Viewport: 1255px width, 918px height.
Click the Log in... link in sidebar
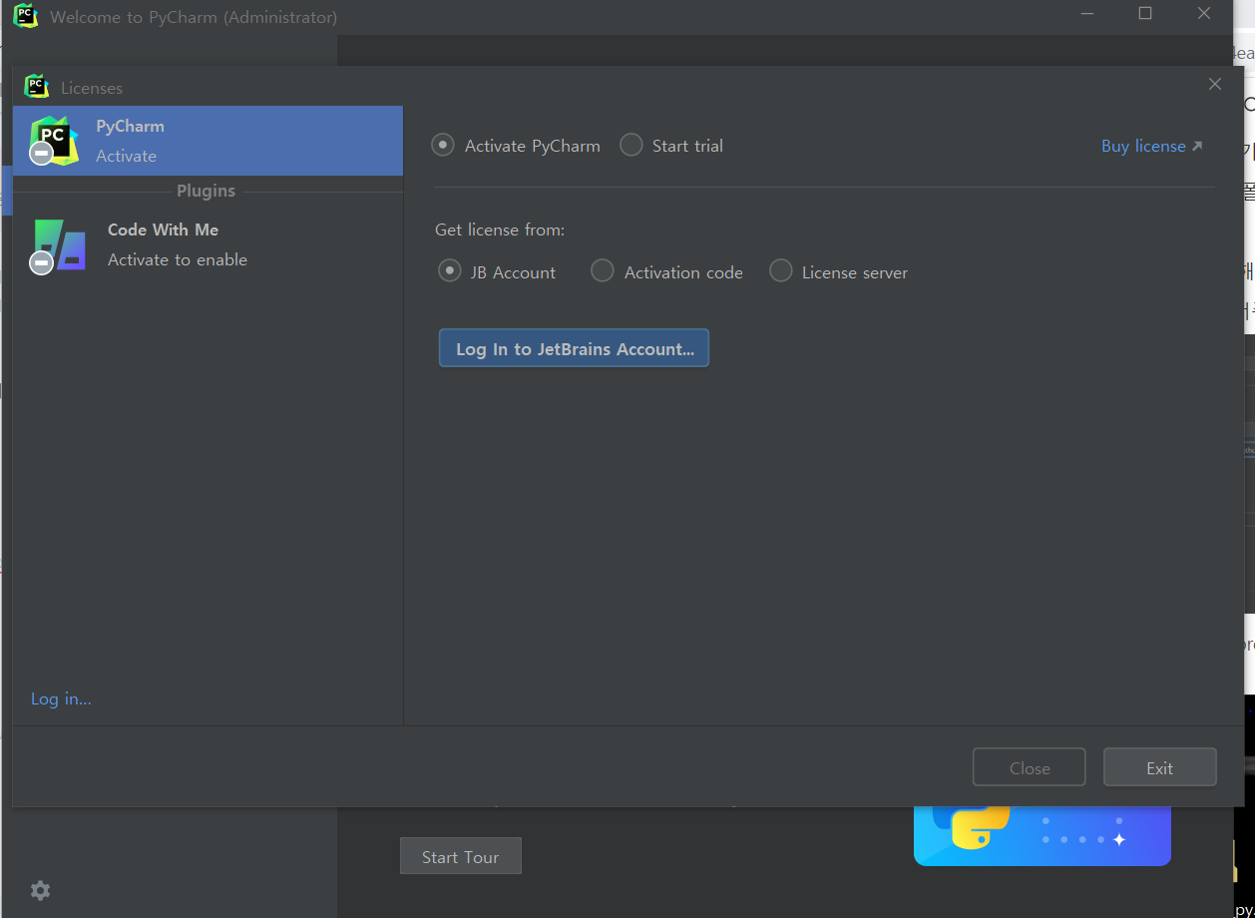click(x=61, y=698)
